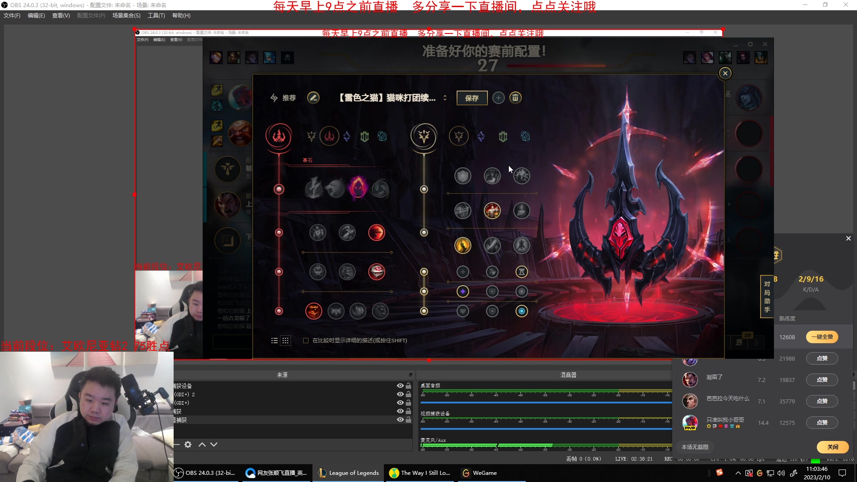Show hidden system tray icons
The width and height of the screenshot is (857, 482).
pos(738,473)
